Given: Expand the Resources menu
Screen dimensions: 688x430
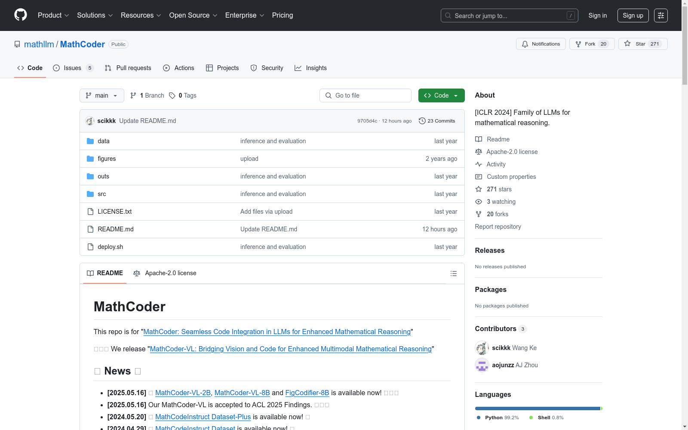Looking at the screenshot, I should pos(141,15).
